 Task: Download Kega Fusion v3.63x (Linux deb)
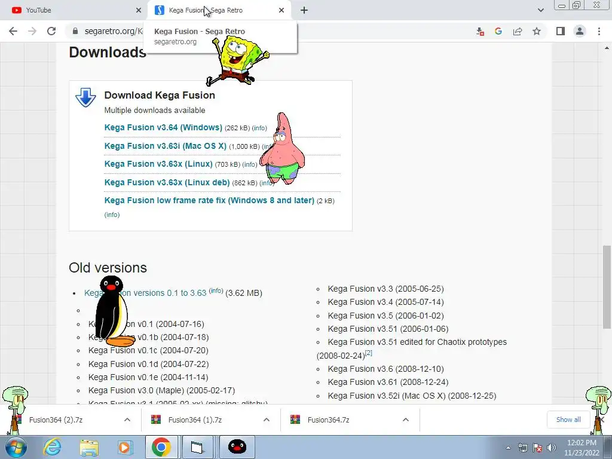tap(167, 182)
